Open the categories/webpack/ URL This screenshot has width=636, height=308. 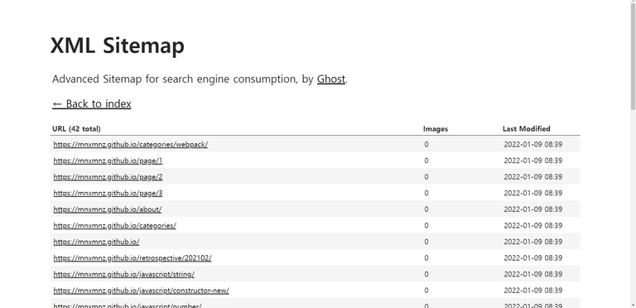[131, 144]
